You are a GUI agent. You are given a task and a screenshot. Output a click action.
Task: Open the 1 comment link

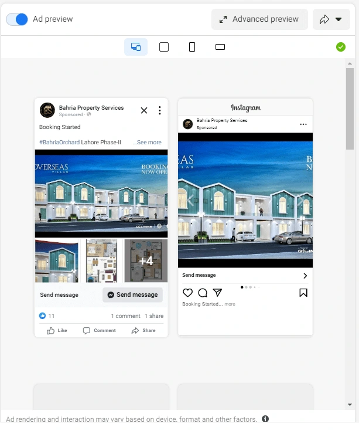125,316
